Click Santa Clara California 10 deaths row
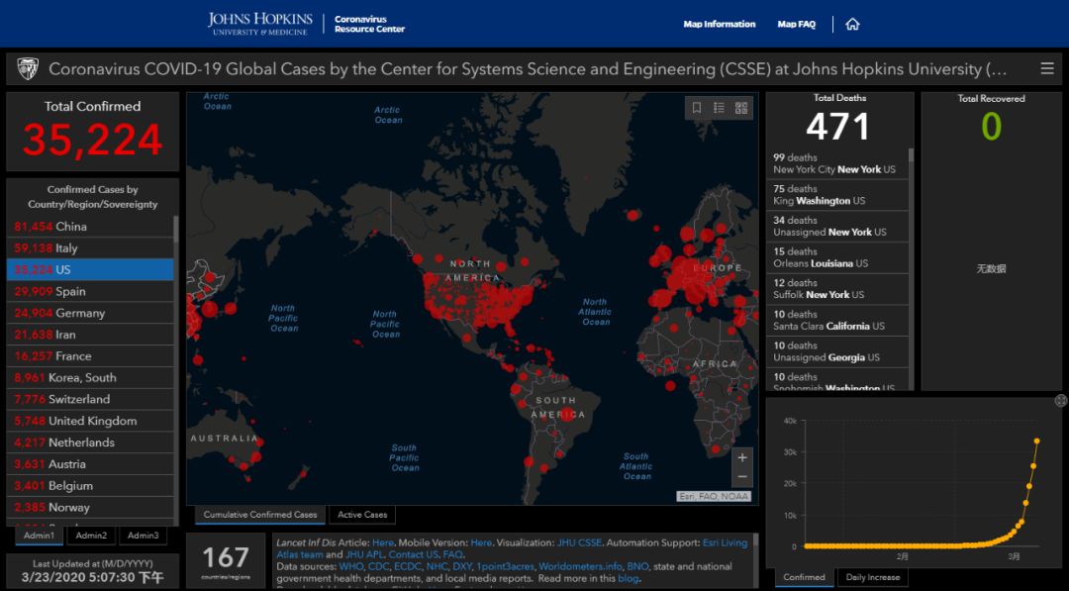Screen dimensions: 1069x591 [837, 321]
